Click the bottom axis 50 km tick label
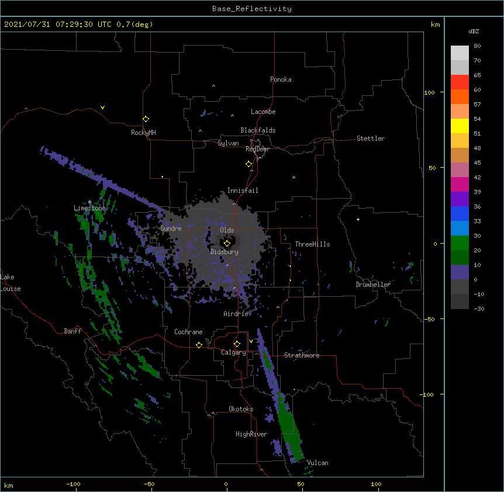This screenshot has height=492, width=504. pos(301,484)
